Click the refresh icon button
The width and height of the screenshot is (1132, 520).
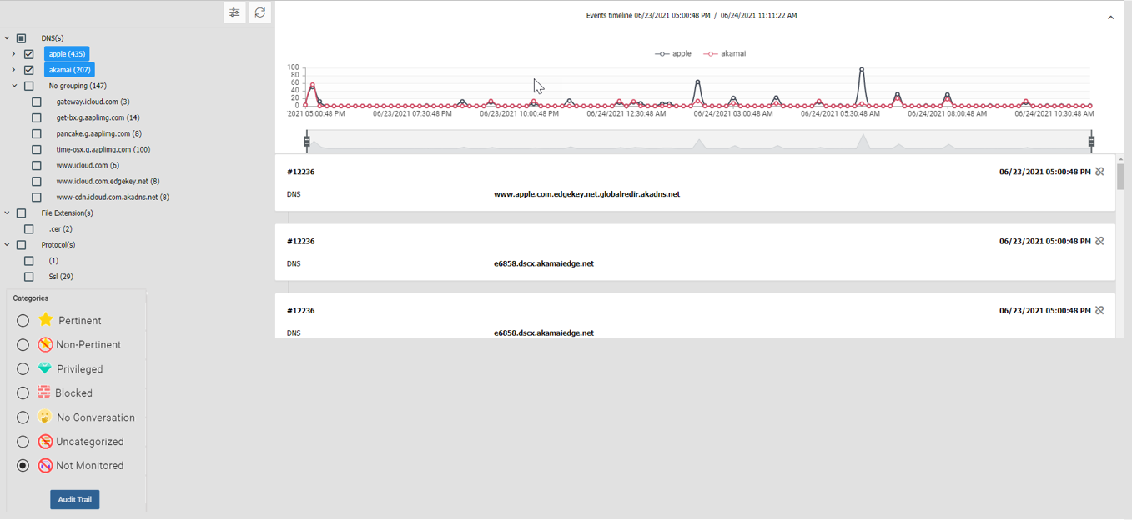[260, 12]
